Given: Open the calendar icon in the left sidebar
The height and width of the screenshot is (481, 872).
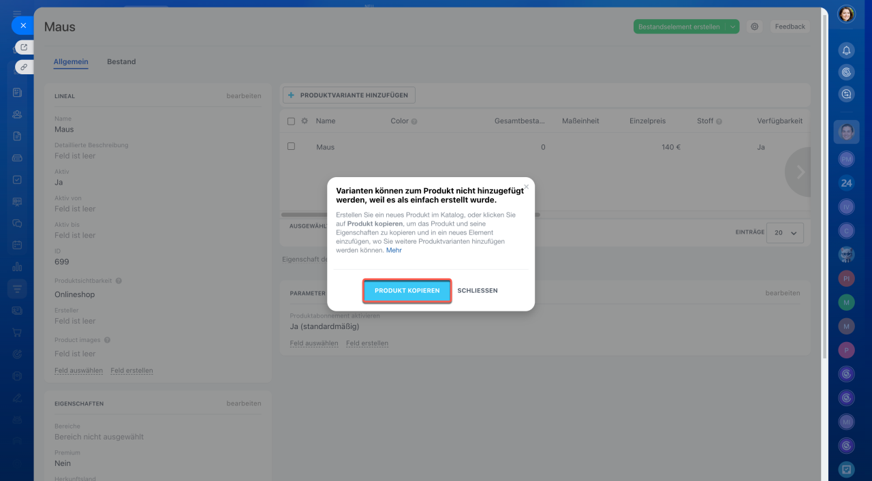Looking at the screenshot, I should pyautogui.click(x=17, y=245).
